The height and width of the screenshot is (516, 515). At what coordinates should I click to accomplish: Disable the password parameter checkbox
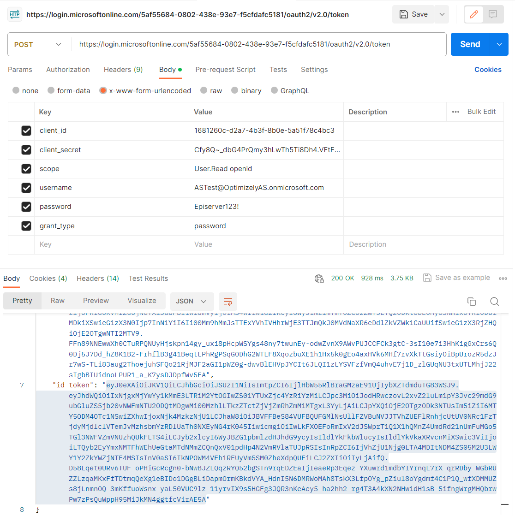click(26, 207)
